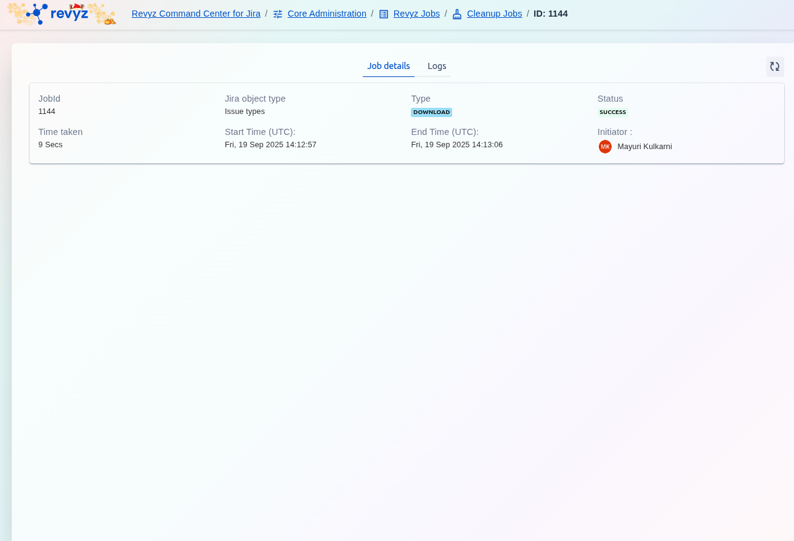Click the Issue types object type value
794x541 pixels.
pos(245,112)
